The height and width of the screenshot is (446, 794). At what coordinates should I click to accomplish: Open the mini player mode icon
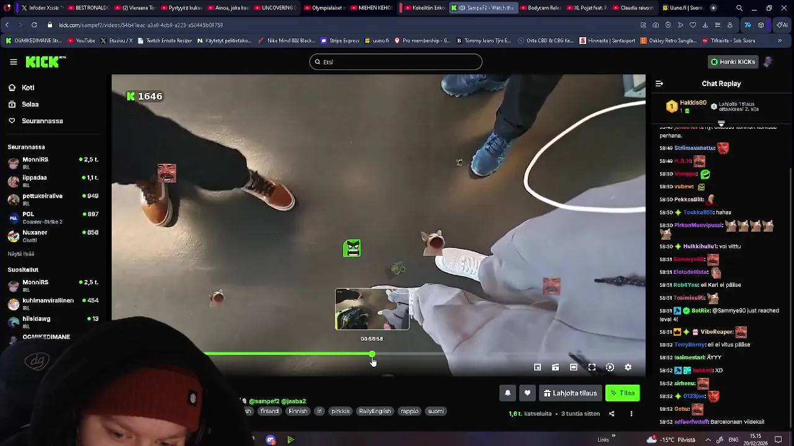(537, 367)
